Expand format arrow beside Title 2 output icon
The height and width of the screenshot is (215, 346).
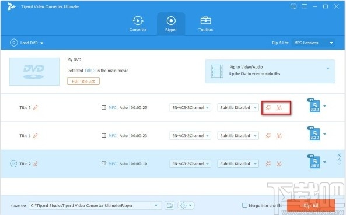click(x=324, y=163)
